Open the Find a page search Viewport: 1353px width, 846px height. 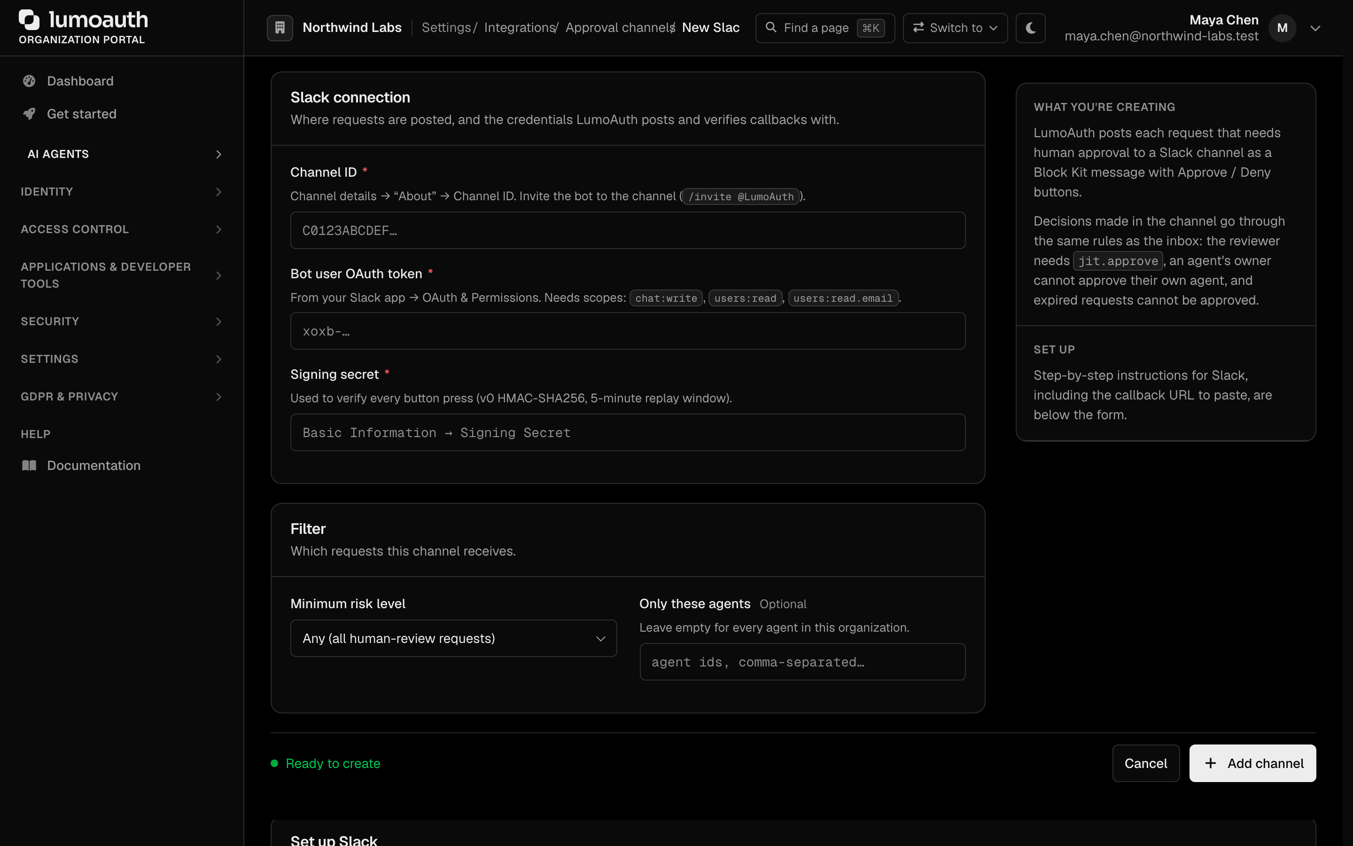(824, 28)
